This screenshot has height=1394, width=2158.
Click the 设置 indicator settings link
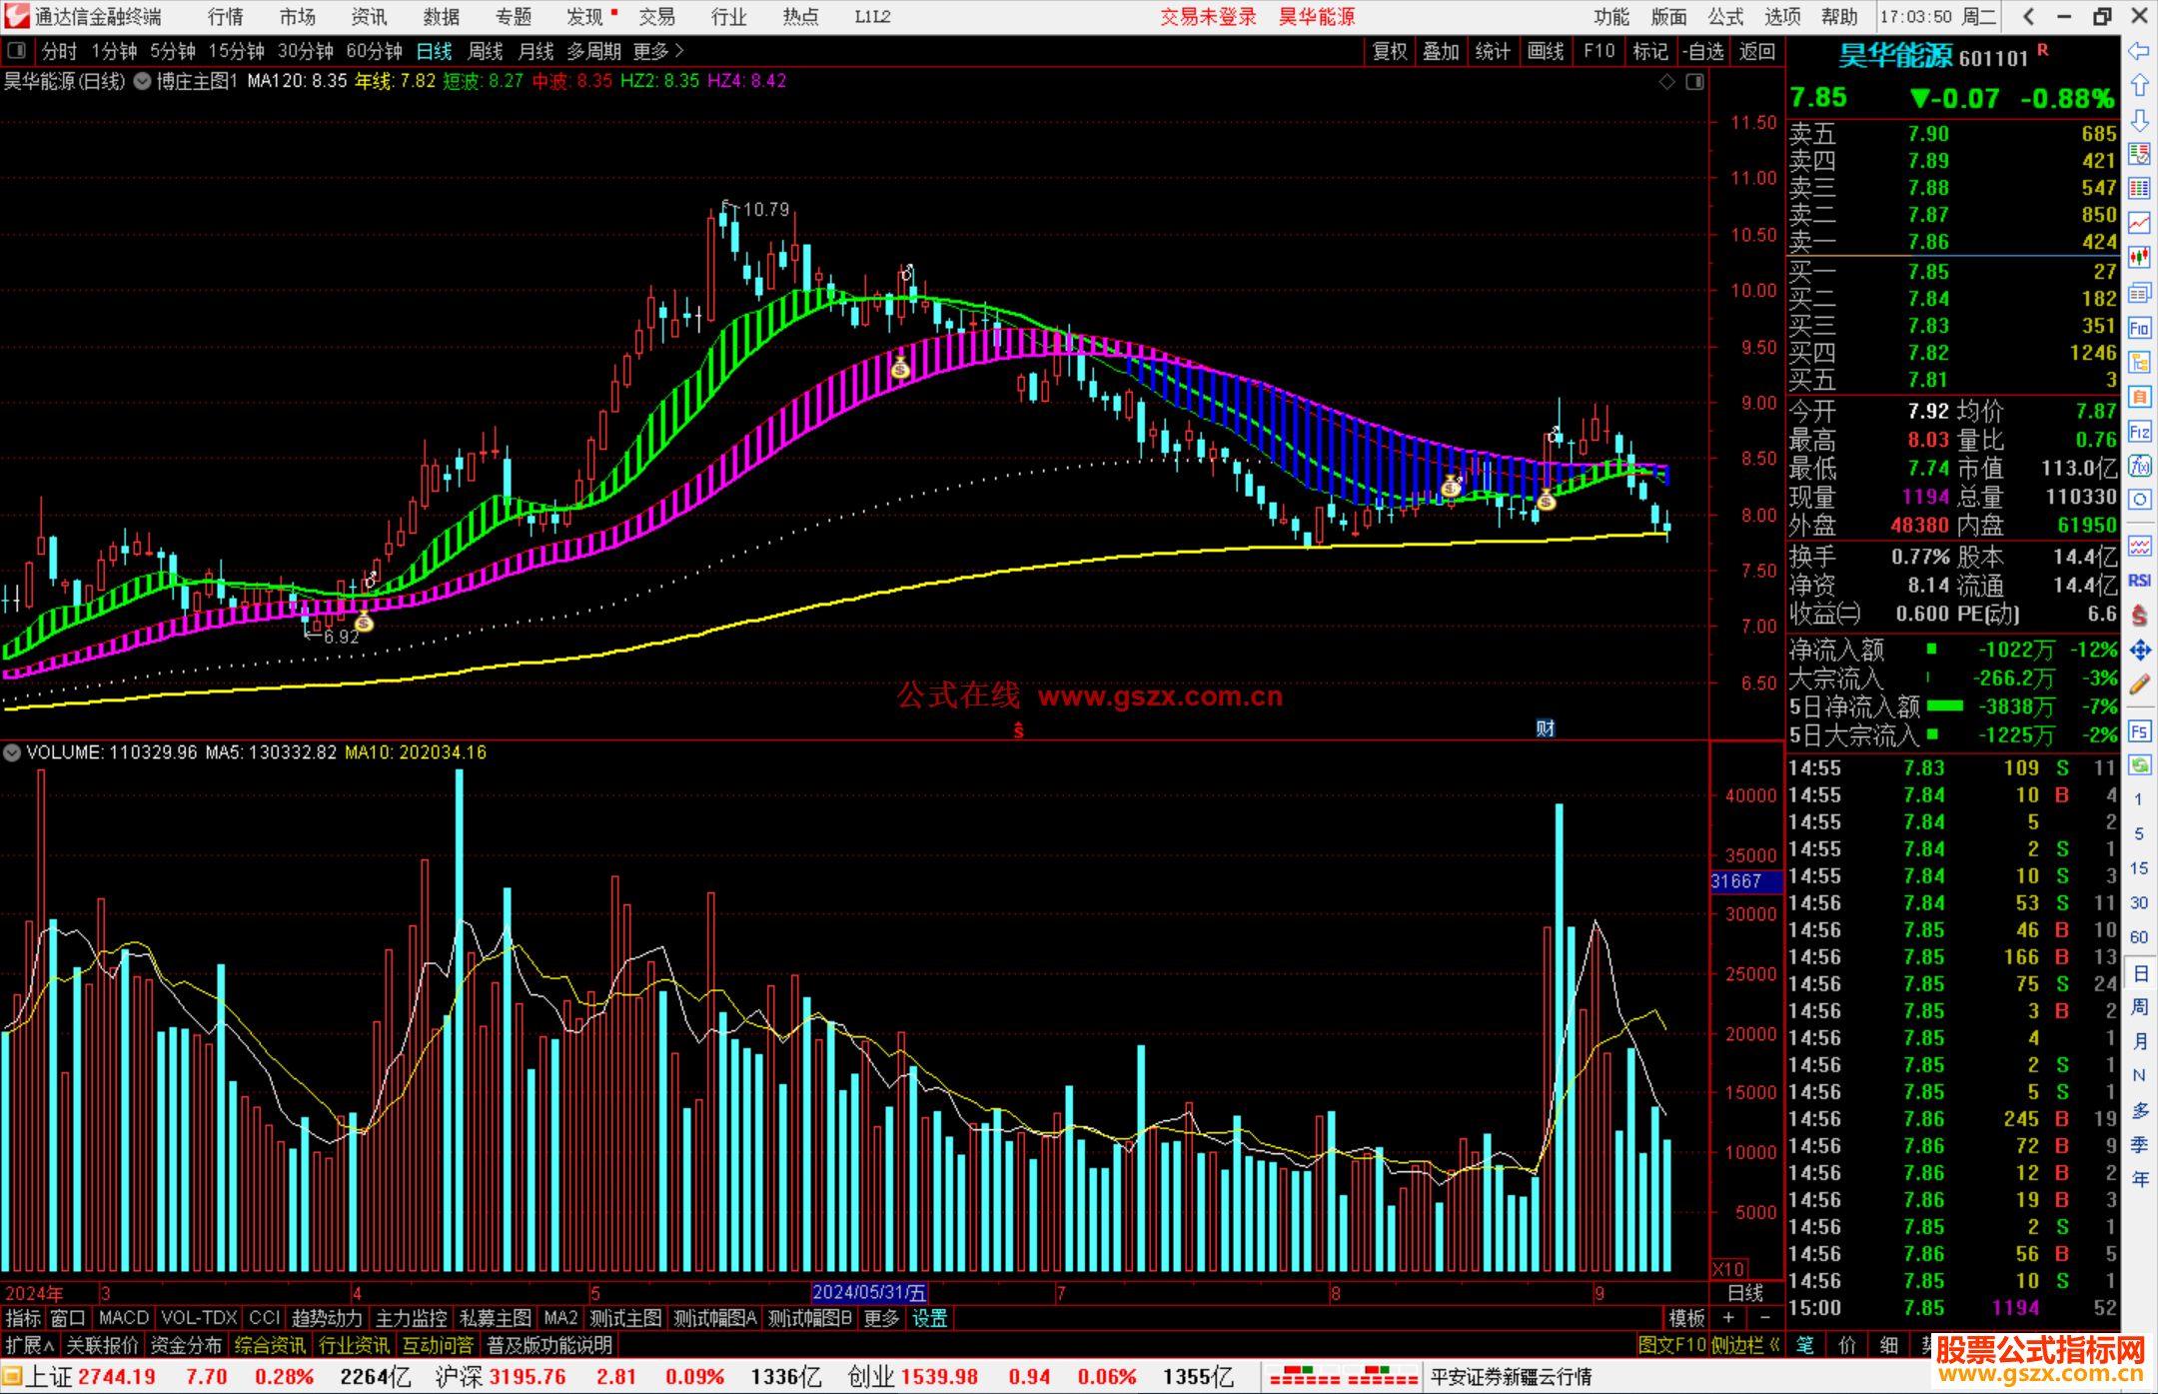click(x=929, y=1318)
